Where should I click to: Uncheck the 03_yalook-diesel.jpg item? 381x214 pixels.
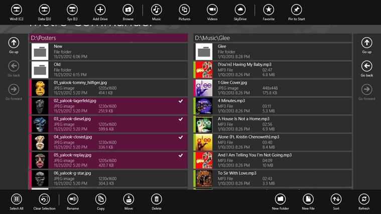tap(180, 119)
